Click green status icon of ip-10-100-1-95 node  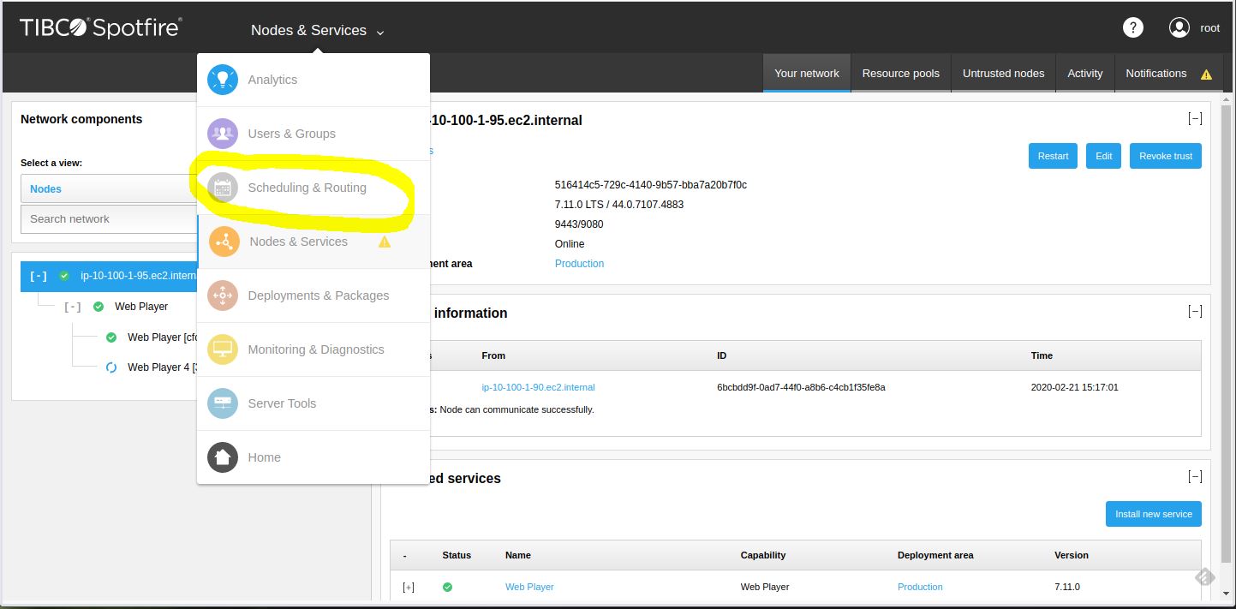point(64,276)
